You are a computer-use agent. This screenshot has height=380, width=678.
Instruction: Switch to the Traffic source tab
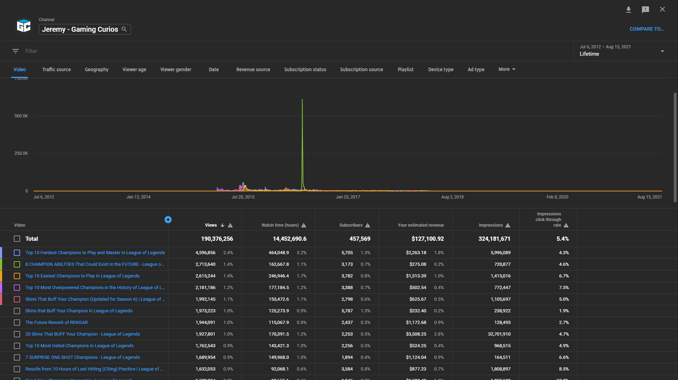point(56,69)
